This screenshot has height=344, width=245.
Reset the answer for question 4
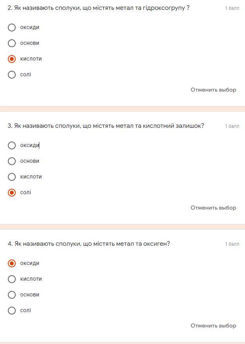click(213, 326)
